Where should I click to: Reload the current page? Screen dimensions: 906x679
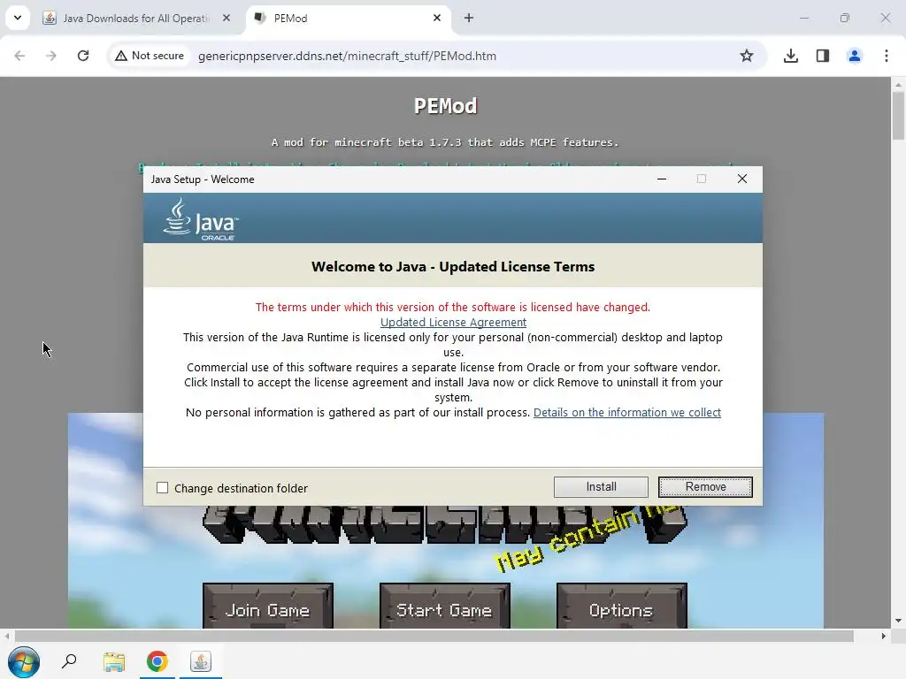pos(83,56)
